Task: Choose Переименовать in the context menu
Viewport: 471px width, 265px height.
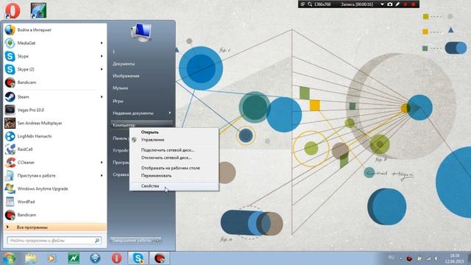Action: click(x=174, y=175)
